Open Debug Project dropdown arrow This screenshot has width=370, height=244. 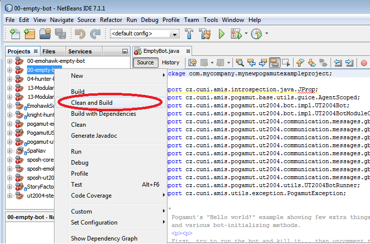[246, 33]
